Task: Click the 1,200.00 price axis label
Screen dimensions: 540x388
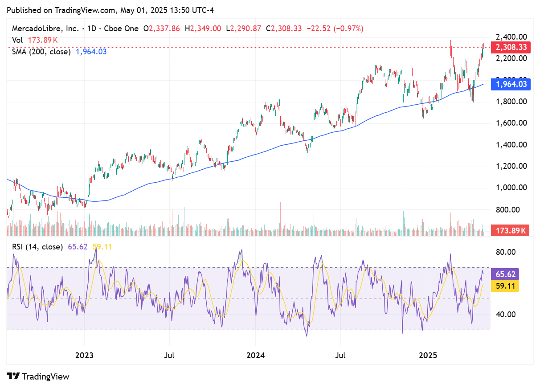Action: pos(511,166)
